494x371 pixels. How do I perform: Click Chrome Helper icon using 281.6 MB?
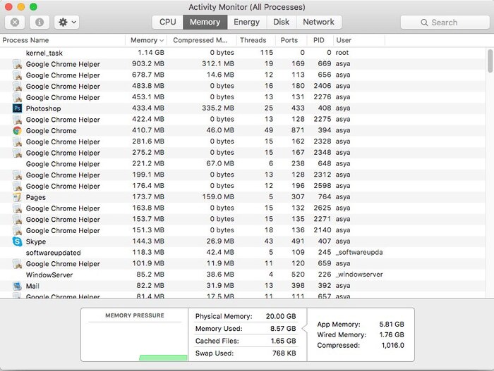18,142
